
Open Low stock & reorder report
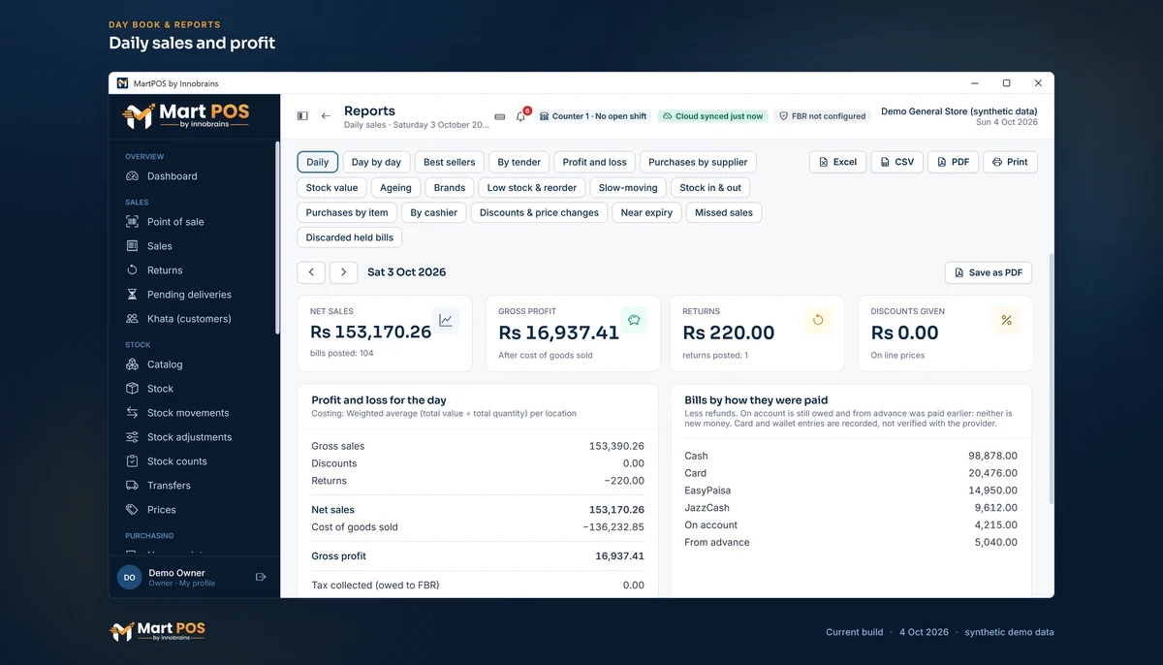click(532, 188)
